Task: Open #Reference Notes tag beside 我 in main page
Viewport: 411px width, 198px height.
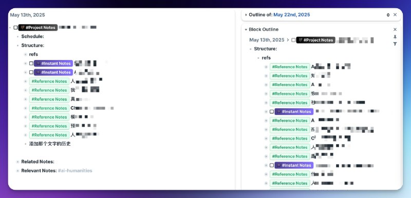Action: coord(49,90)
